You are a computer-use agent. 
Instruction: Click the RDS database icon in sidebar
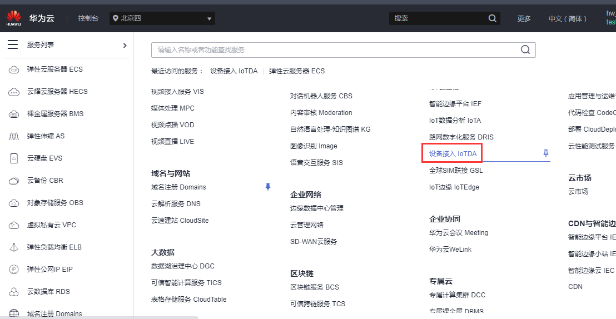pyautogui.click(x=14, y=292)
